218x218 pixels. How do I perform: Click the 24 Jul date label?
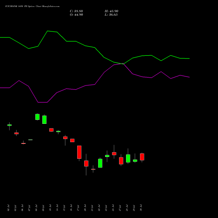pos(113,208)
